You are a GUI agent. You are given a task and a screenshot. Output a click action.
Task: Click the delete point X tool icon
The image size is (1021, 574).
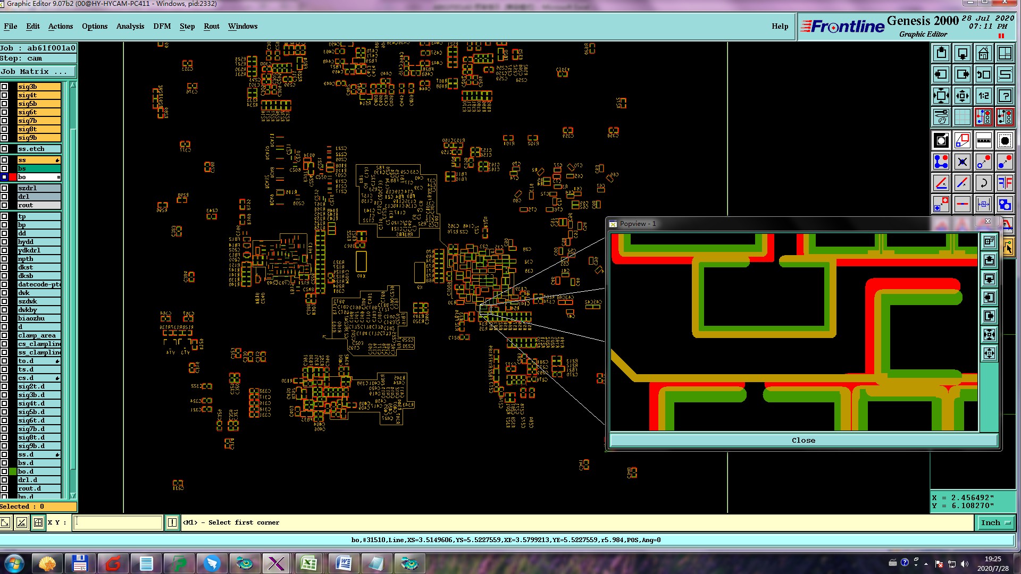(x=962, y=162)
